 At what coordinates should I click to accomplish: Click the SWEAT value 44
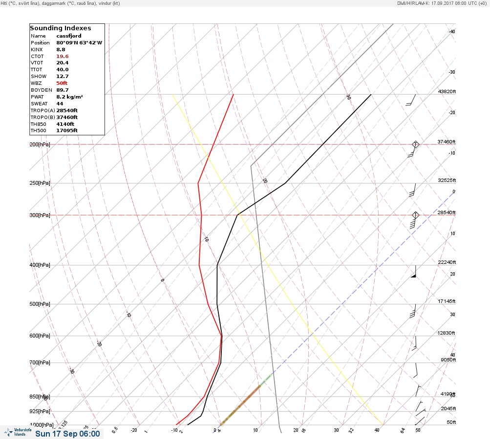tap(60, 103)
